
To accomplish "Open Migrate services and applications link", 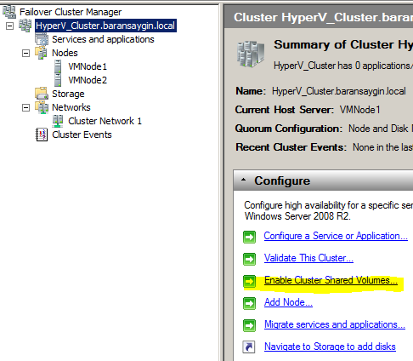I will click(x=335, y=324).
